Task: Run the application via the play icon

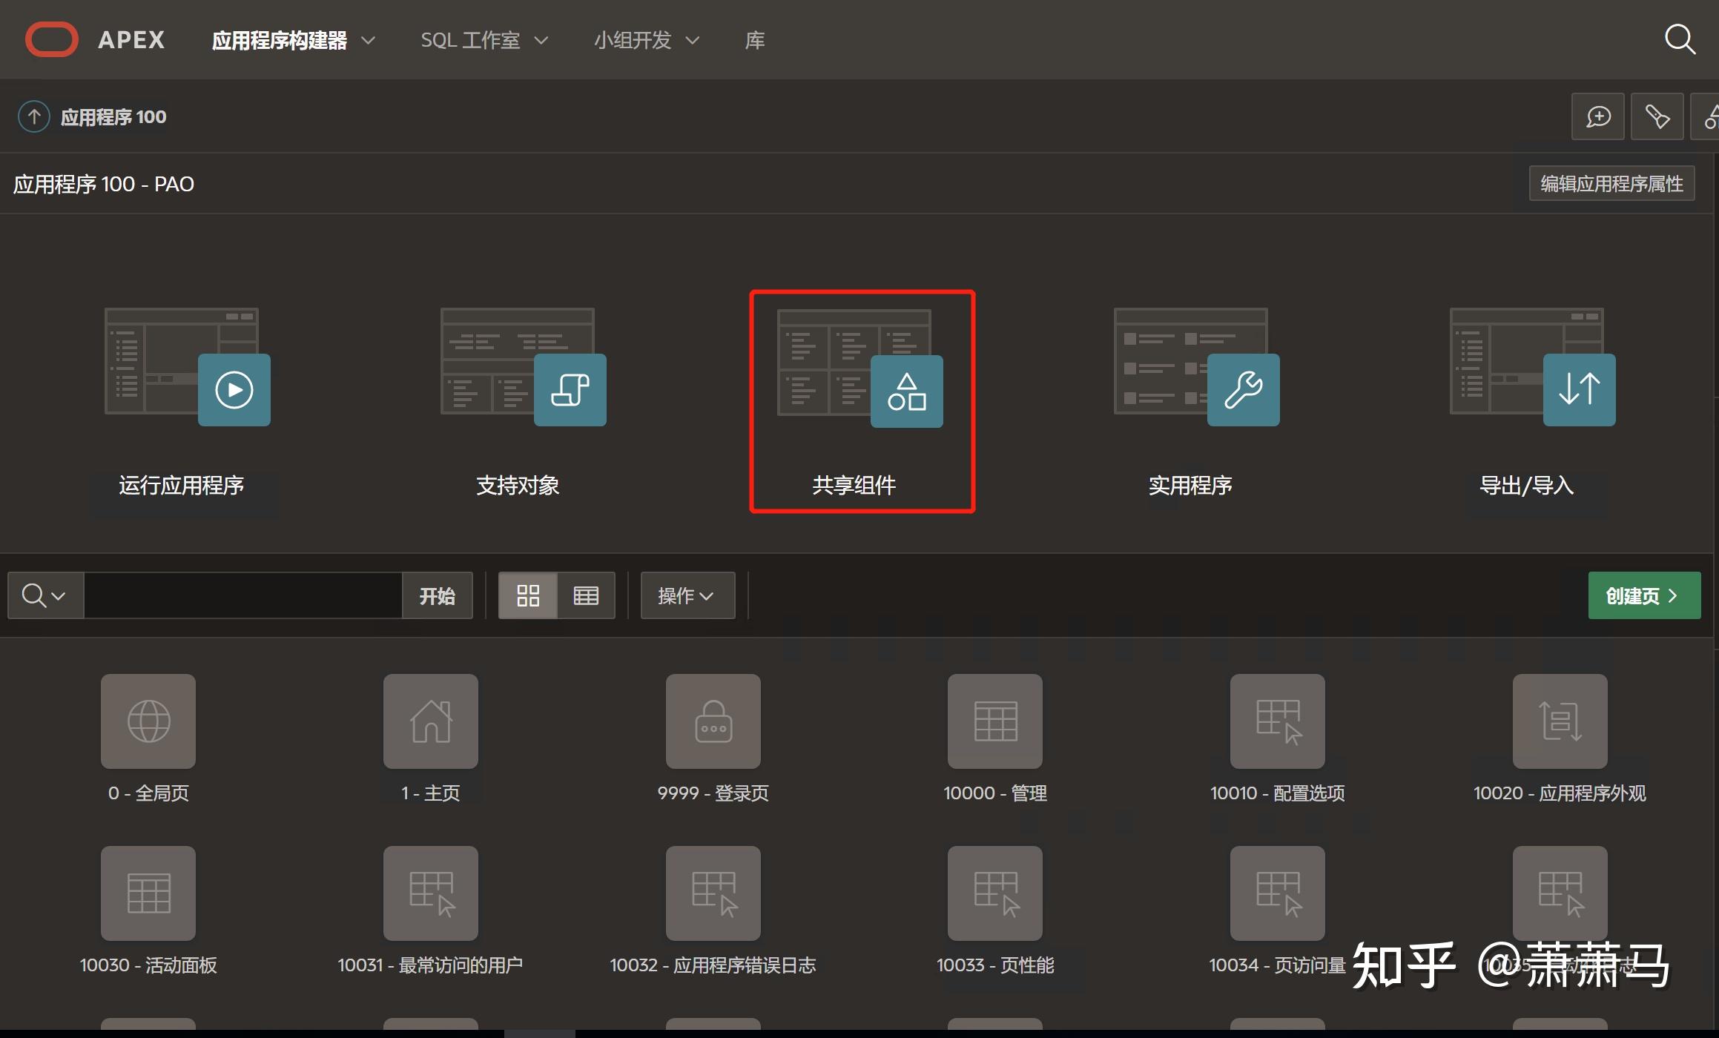Action: click(x=234, y=389)
